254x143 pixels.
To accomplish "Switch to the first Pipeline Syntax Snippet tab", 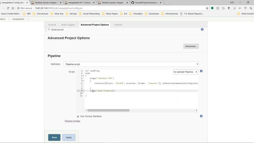I will point(46,3).
